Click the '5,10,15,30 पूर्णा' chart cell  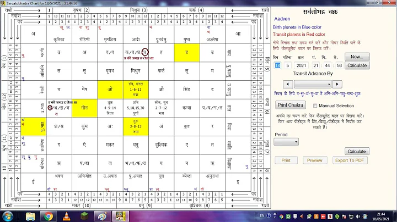[x=136, y=108]
